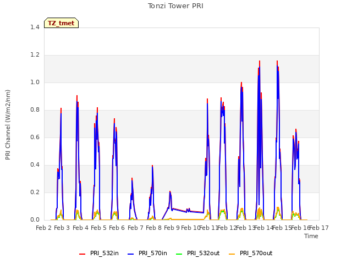The width and height of the screenshot is (352, 264).
Task: Click the y-axis tick label 0.6
Action: [35, 137]
